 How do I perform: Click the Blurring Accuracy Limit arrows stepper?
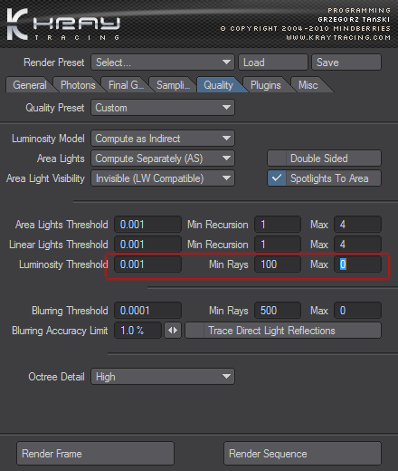(173, 331)
